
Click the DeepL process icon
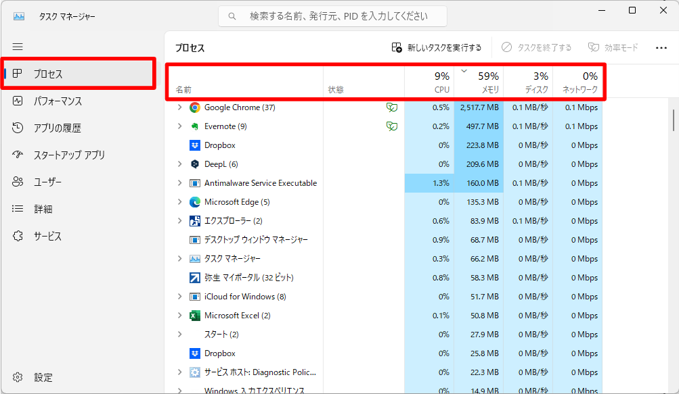click(x=195, y=164)
